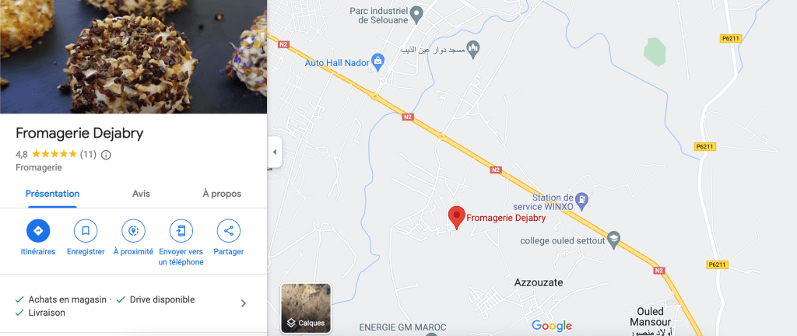Click the Fromagerie category link
This screenshot has width=797, height=336.
[39, 167]
